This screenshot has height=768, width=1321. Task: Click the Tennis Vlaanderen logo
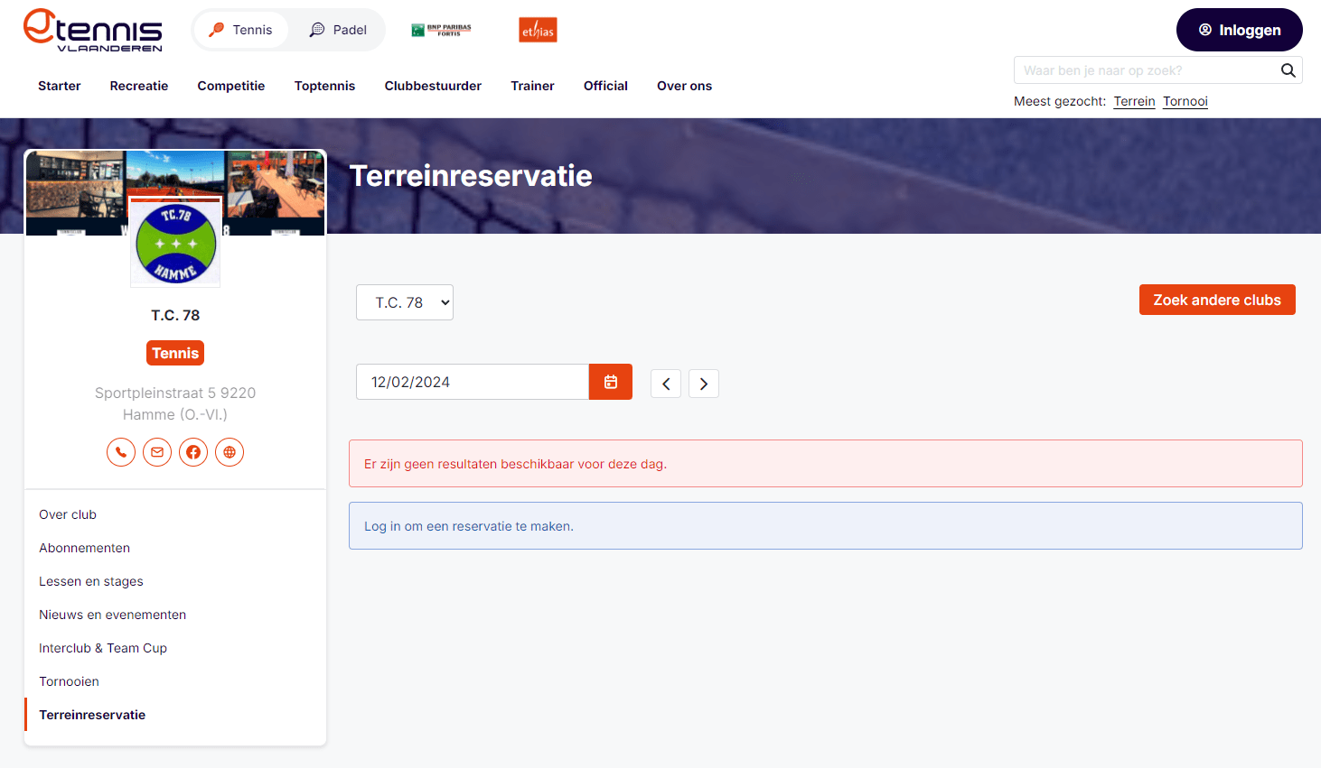tap(93, 30)
